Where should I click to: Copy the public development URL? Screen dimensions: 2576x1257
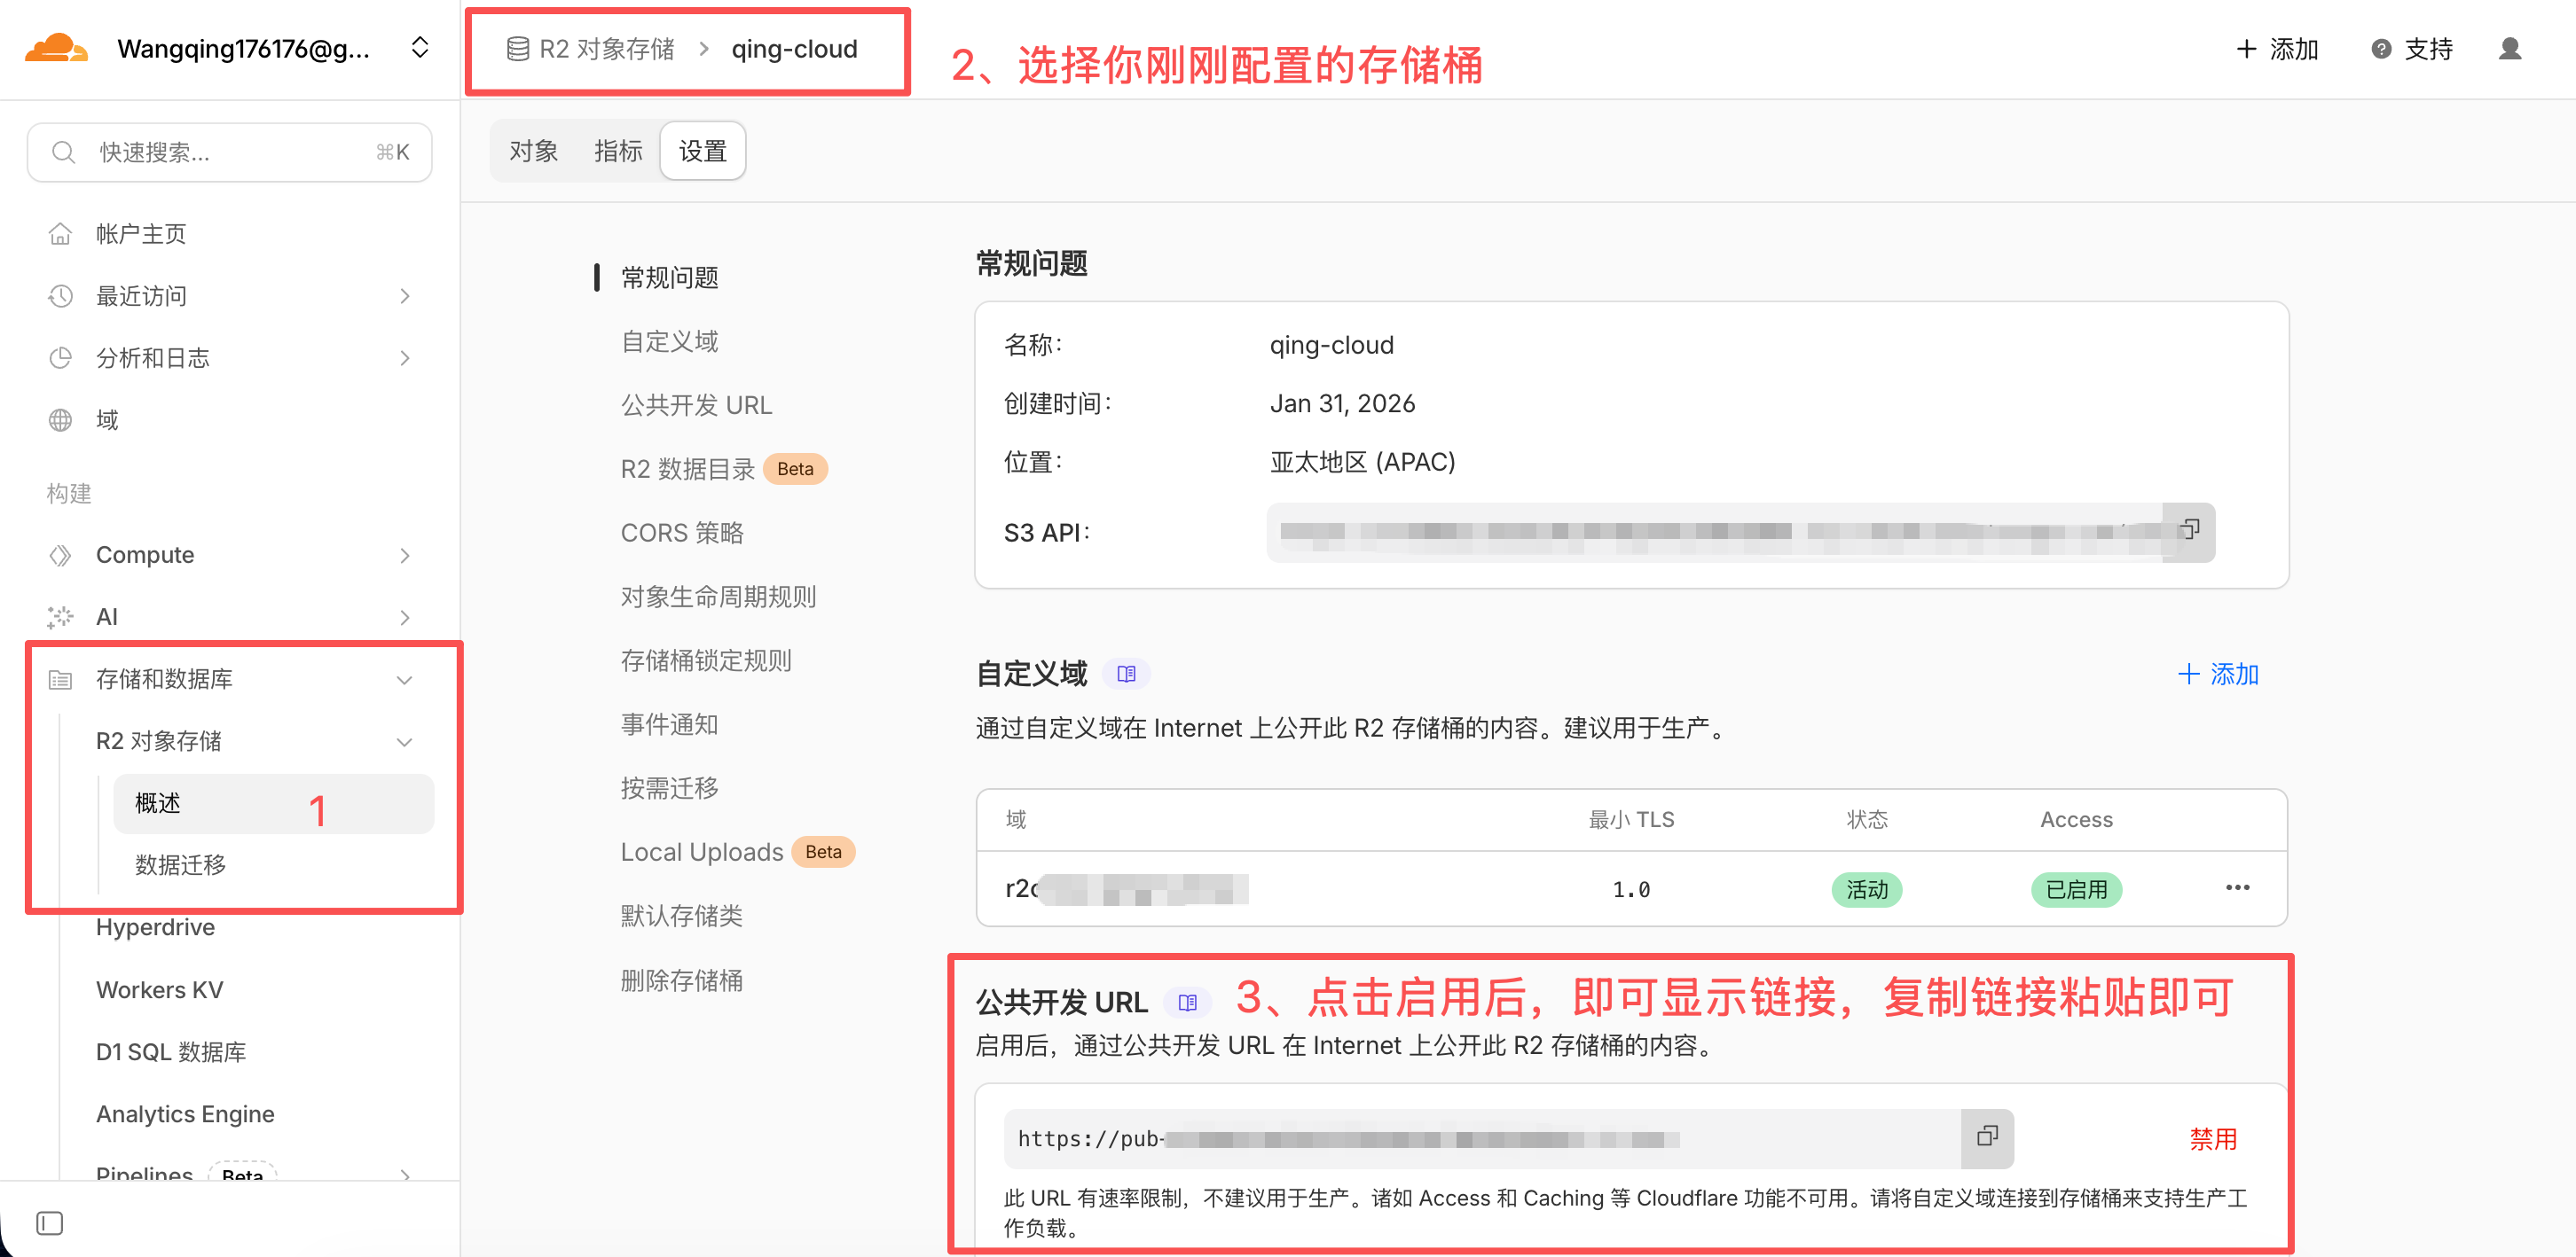(x=1986, y=1136)
